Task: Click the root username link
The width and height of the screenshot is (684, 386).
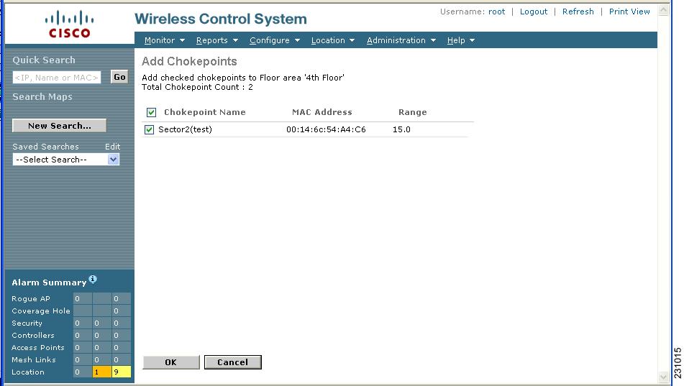Action: click(x=496, y=12)
